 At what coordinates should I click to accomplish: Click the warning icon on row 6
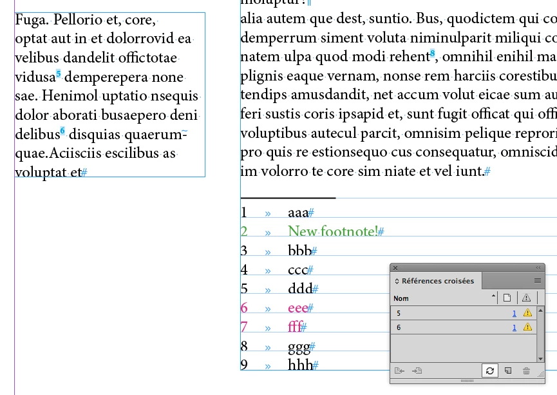coord(527,327)
